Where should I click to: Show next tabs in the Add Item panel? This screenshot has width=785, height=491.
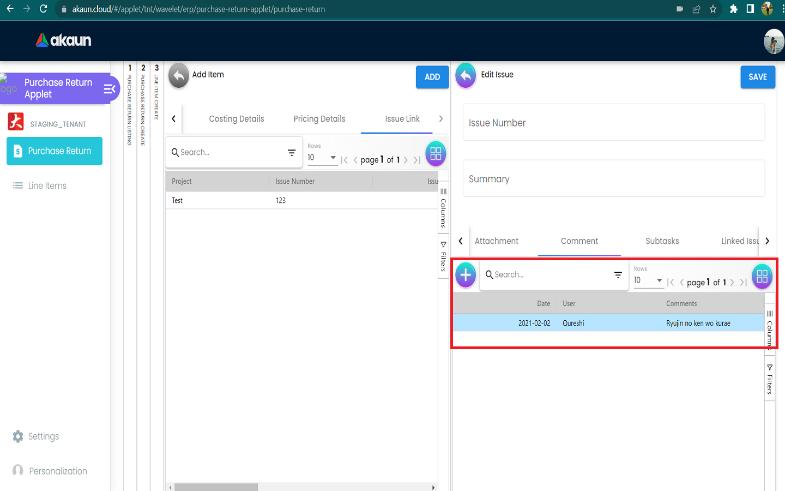click(x=441, y=119)
